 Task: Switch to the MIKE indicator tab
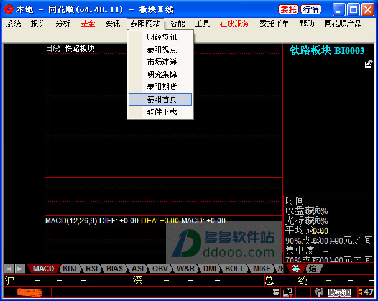coord(261,269)
